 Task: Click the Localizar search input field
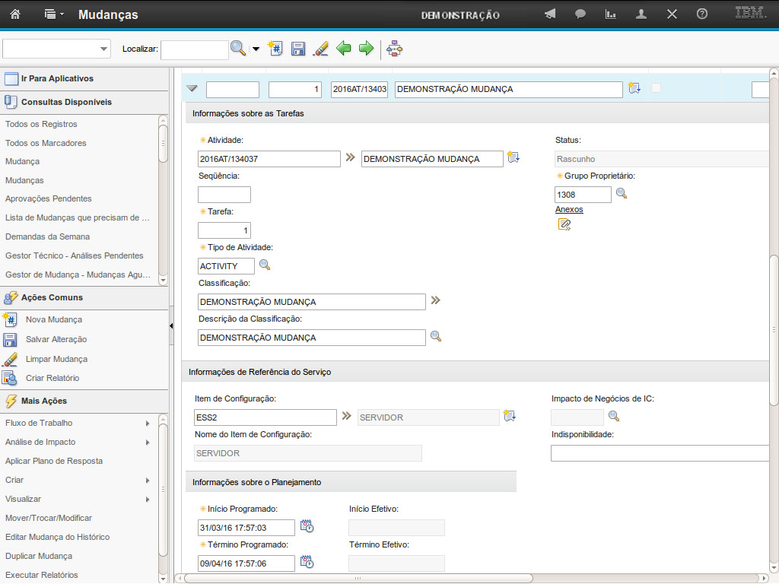(x=194, y=49)
